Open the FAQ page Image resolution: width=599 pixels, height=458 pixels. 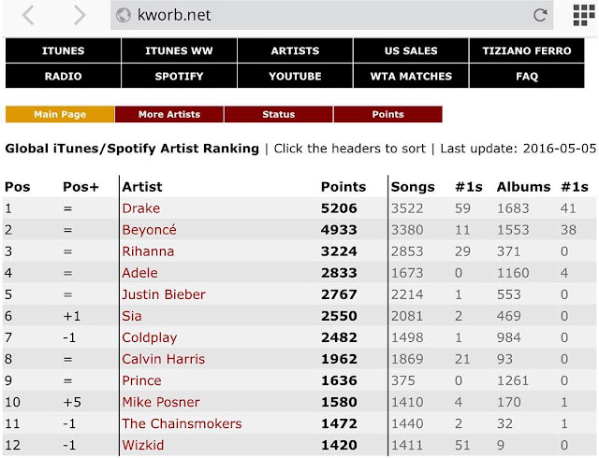pos(526,76)
